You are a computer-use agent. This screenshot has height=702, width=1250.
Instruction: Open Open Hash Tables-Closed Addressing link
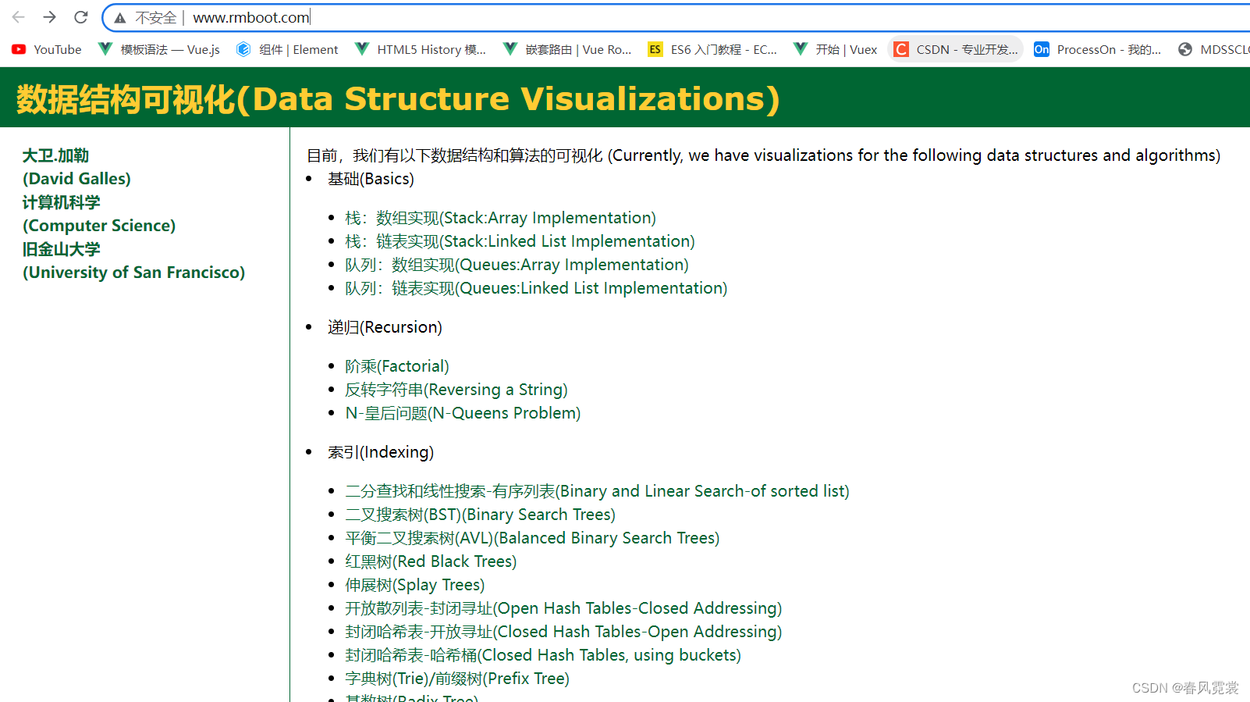[x=564, y=608]
